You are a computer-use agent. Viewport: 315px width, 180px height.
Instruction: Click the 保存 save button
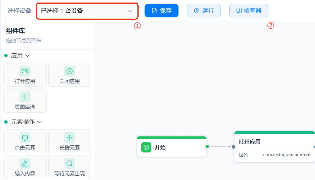pos(162,11)
